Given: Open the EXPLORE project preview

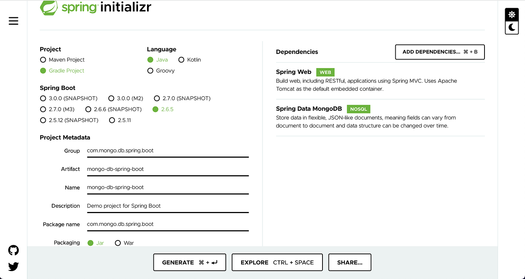Looking at the screenshot, I should [x=277, y=262].
